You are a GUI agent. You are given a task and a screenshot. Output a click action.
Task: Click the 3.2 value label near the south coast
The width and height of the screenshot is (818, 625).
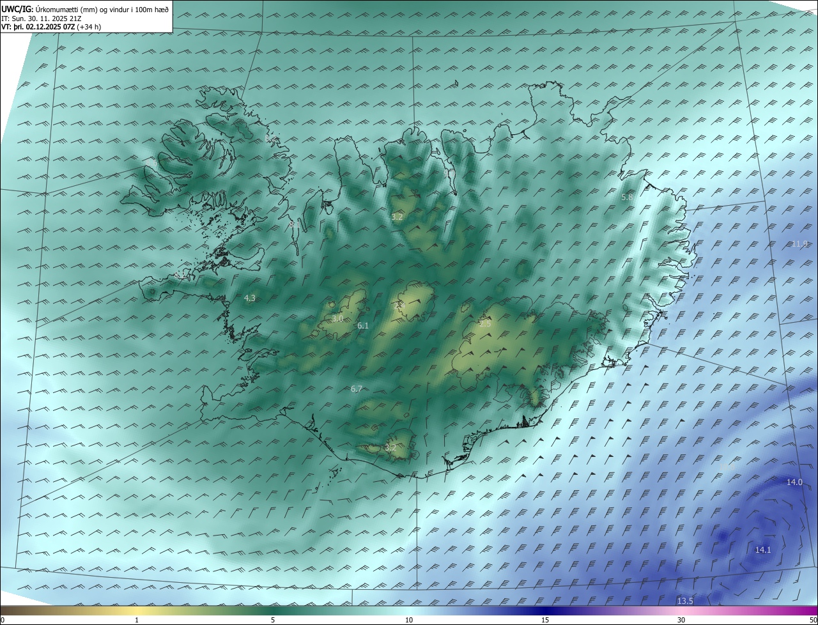pos(390,448)
